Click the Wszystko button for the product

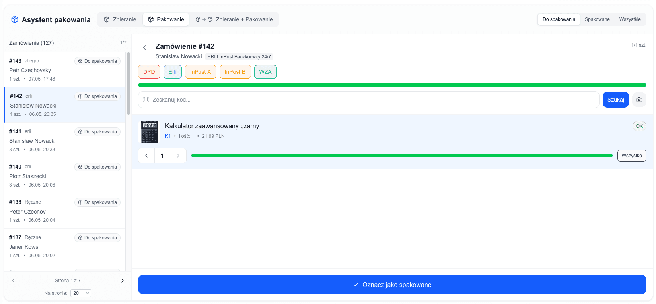point(632,156)
